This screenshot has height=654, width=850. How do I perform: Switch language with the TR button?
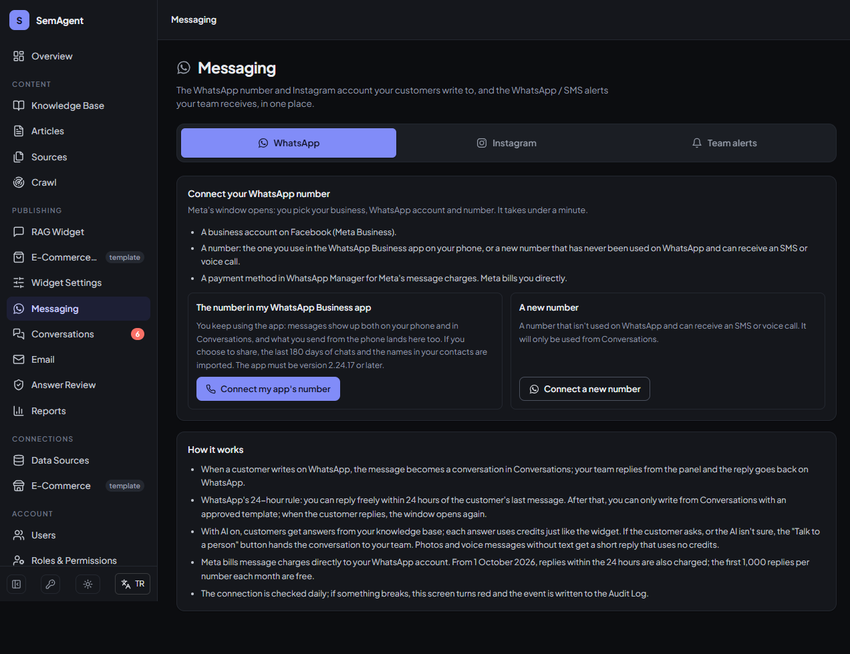click(132, 584)
